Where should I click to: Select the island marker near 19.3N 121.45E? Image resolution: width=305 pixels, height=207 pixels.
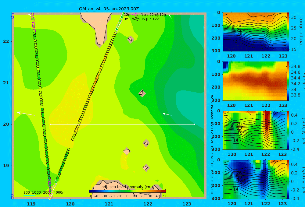coord(127,151)
